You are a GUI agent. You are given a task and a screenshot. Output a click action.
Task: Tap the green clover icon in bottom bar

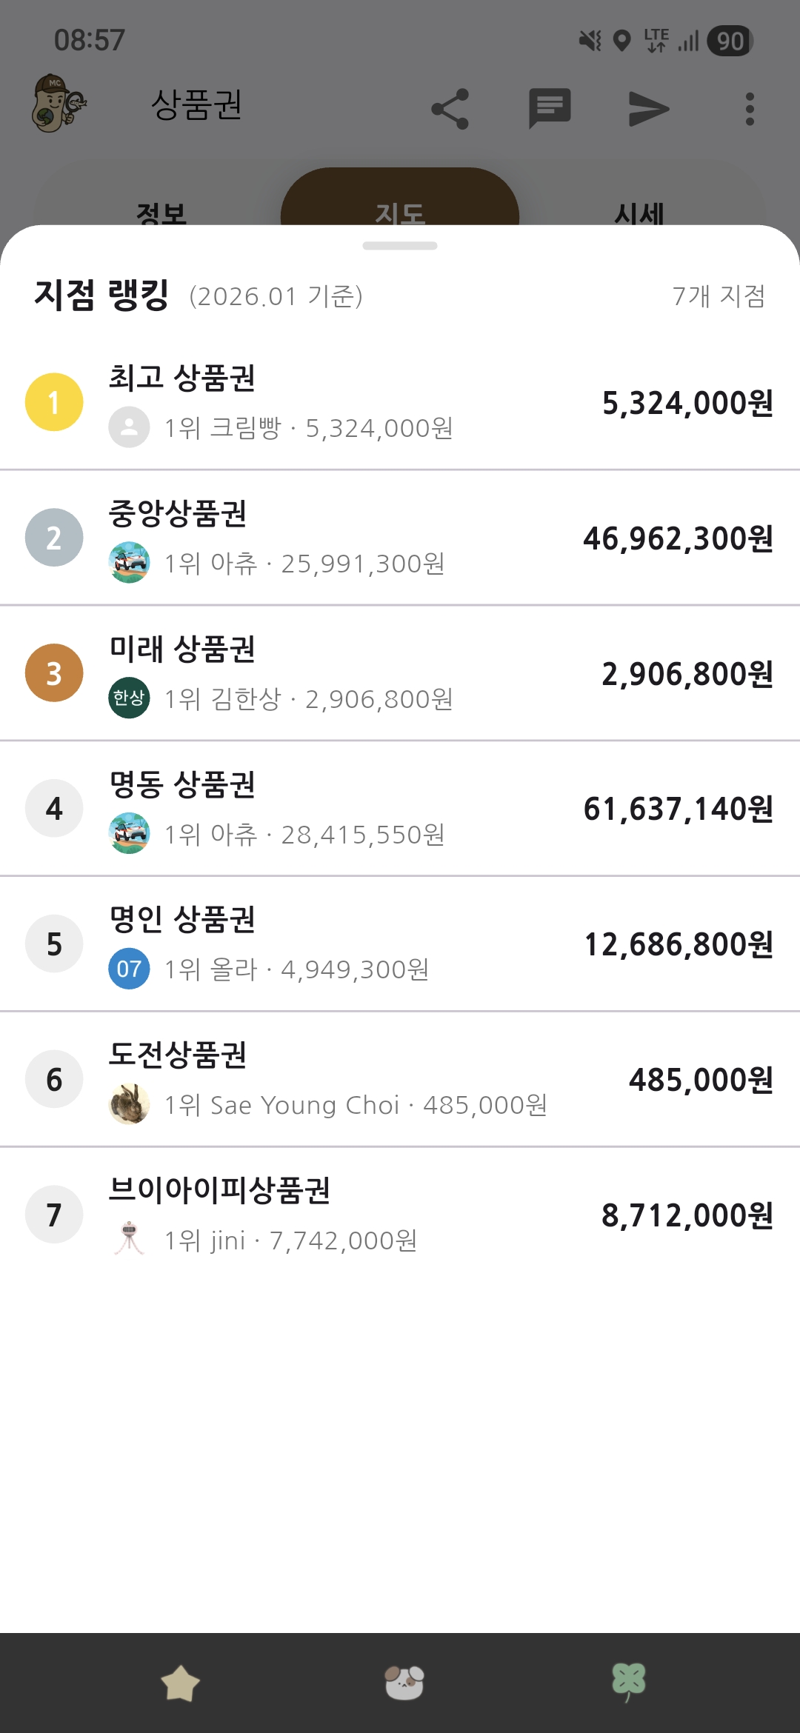[x=628, y=1683]
